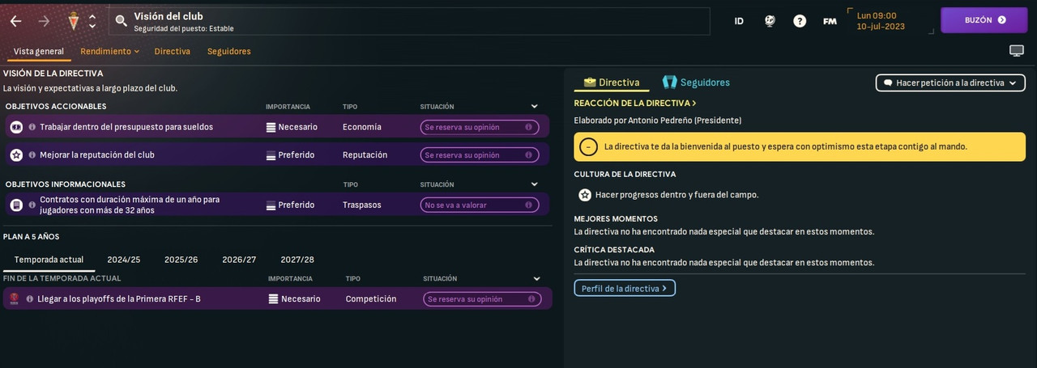Click Preferido importance bars for reputation objective
This screenshot has width=1037, height=368.
tap(271, 154)
